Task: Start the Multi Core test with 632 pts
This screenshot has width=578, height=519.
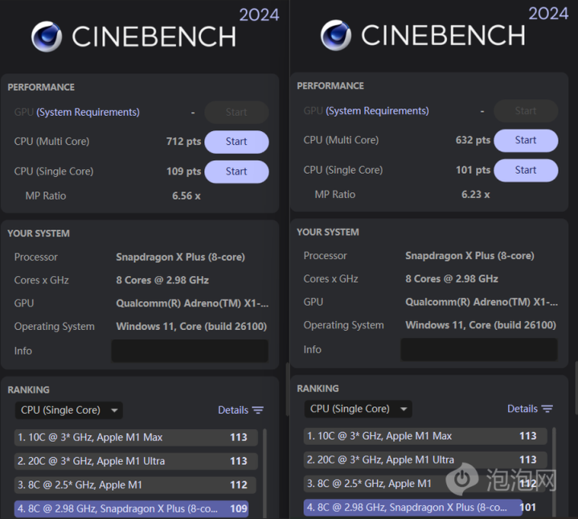Action: [x=526, y=140]
